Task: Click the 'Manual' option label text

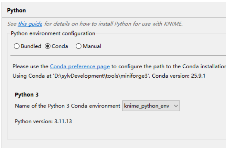Action: pyautogui.click(x=92, y=46)
